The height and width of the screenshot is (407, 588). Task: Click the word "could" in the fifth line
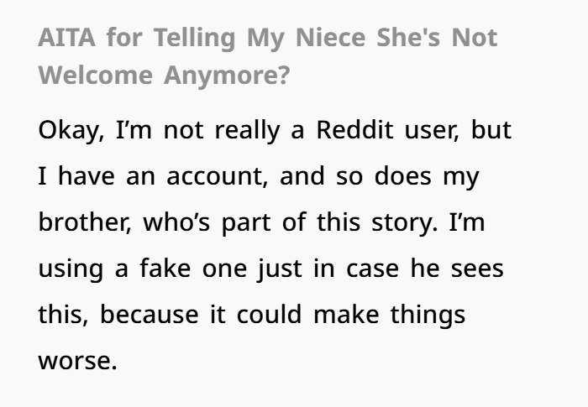pos(269,314)
